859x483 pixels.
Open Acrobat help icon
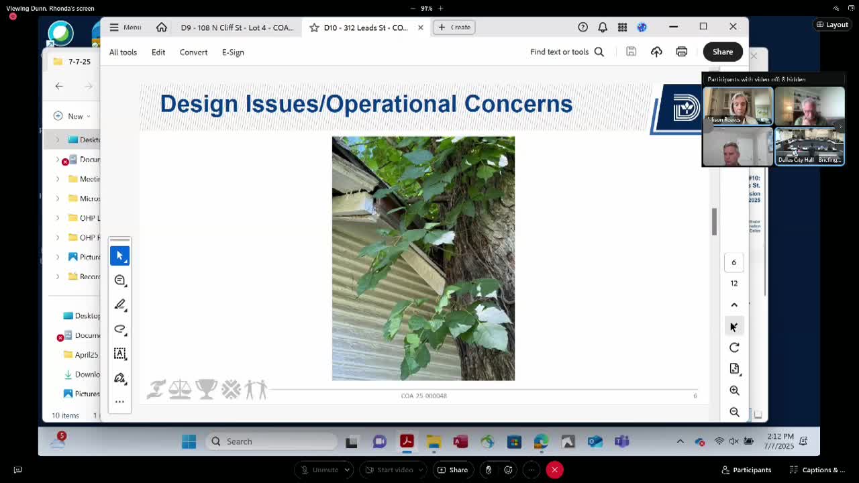pyautogui.click(x=583, y=28)
